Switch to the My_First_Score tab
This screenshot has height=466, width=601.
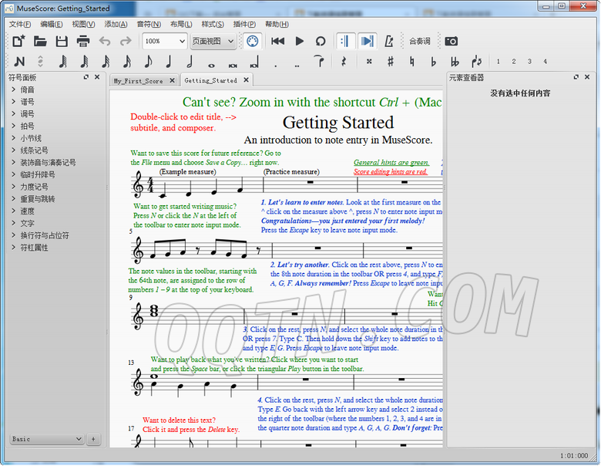coord(139,80)
